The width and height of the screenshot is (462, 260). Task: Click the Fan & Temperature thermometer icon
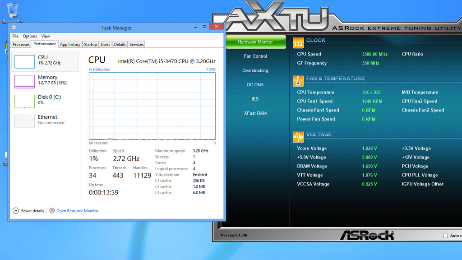(298, 81)
